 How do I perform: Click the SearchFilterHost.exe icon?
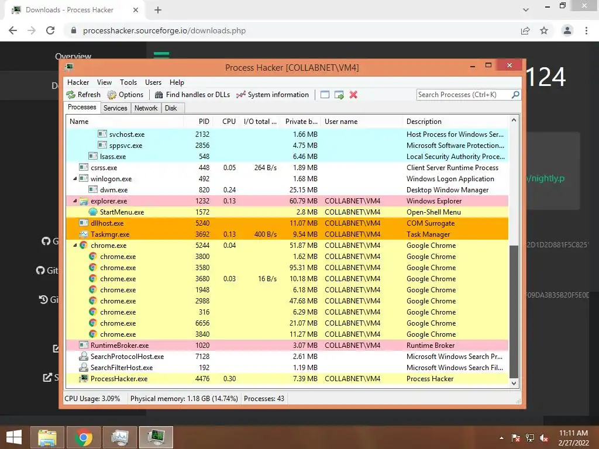click(x=83, y=367)
